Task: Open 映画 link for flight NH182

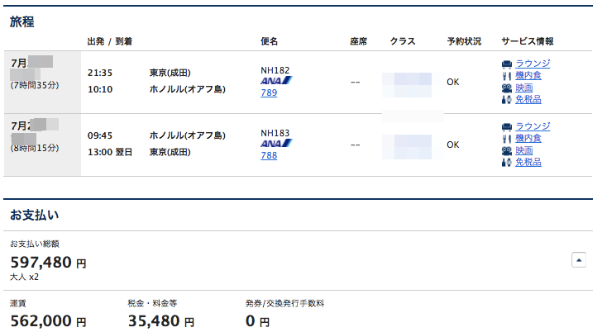Action: coord(524,88)
